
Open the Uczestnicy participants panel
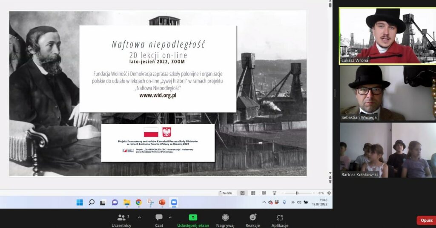(x=120, y=220)
